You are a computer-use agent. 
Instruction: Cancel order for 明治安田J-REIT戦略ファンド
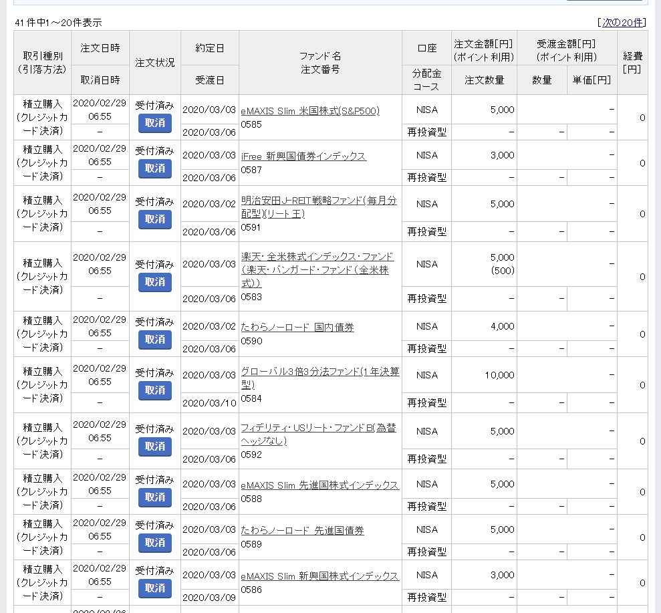(x=154, y=219)
